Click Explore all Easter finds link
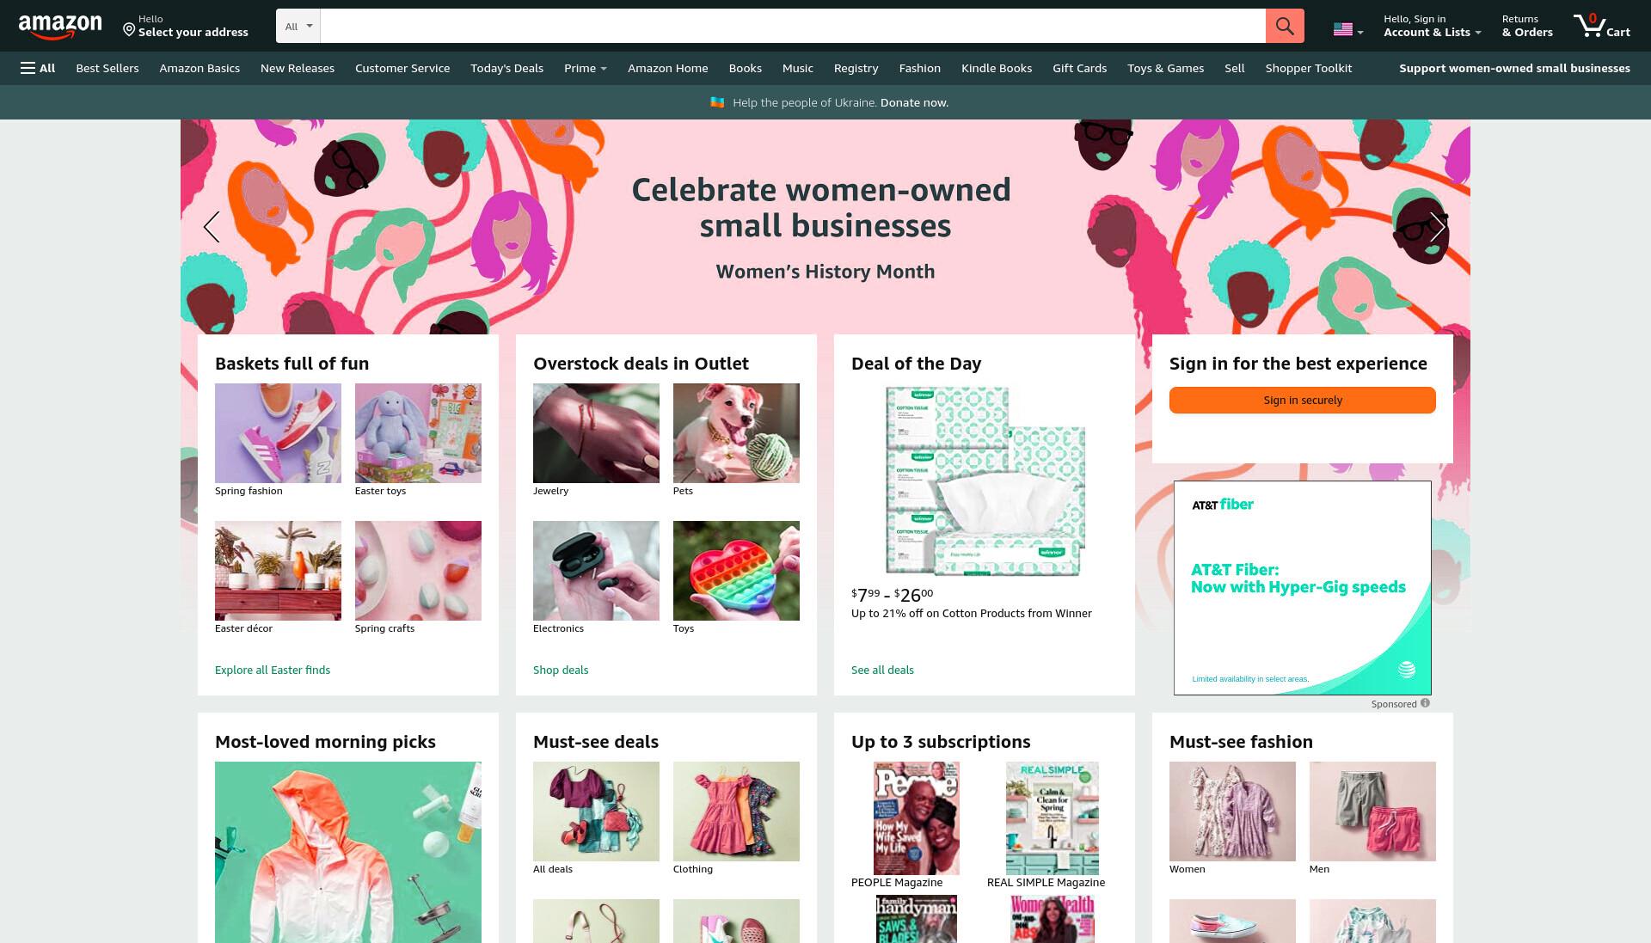This screenshot has height=943, width=1651. [273, 670]
